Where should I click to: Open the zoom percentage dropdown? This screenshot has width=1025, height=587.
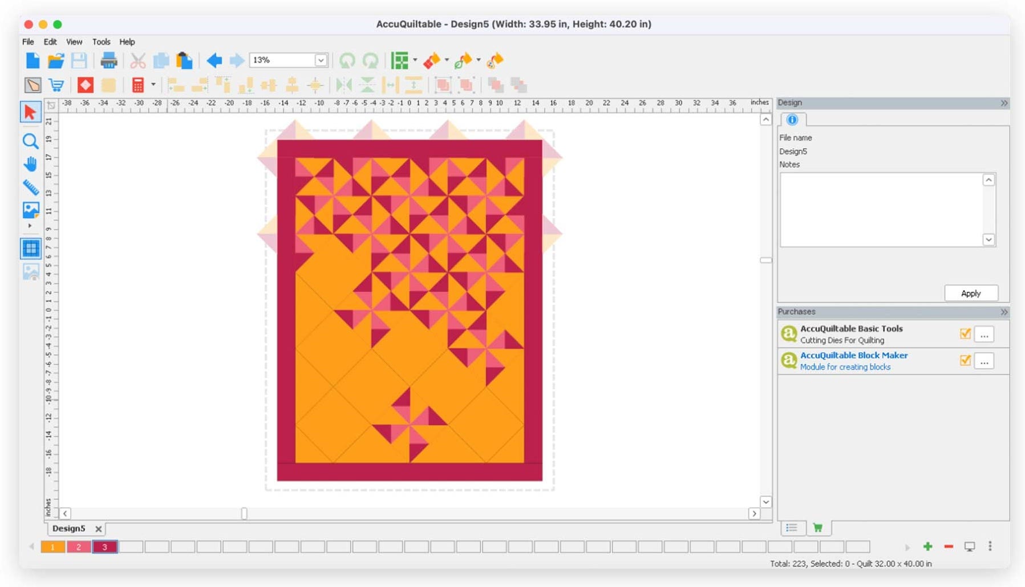pyautogui.click(x=321, y=60)
